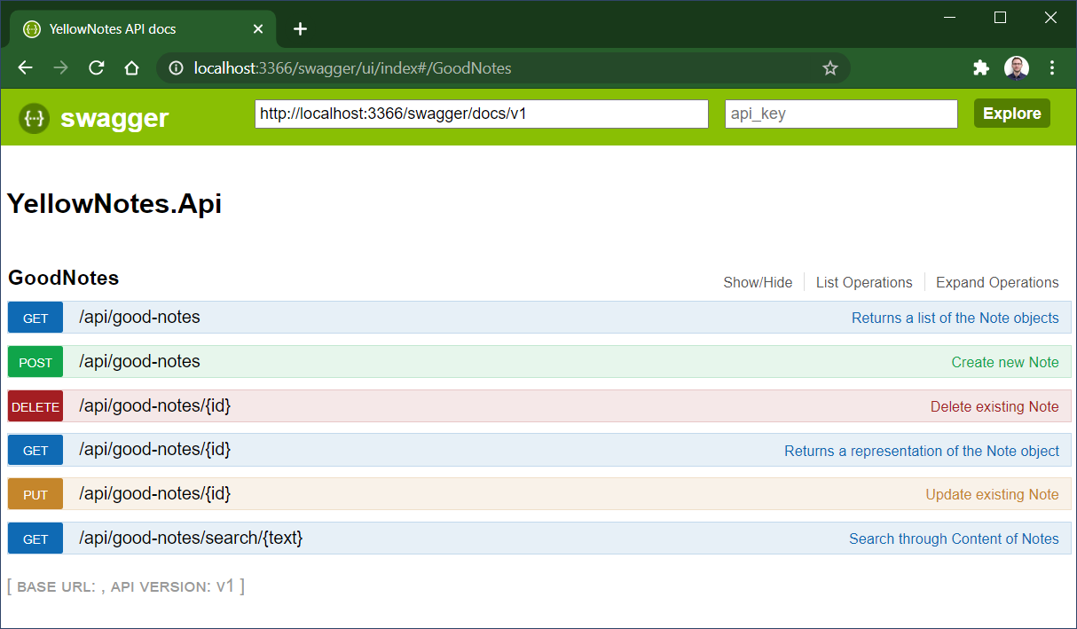Open the user profile avatar
1077x629 pixels.
click(x=1017, y=68)
